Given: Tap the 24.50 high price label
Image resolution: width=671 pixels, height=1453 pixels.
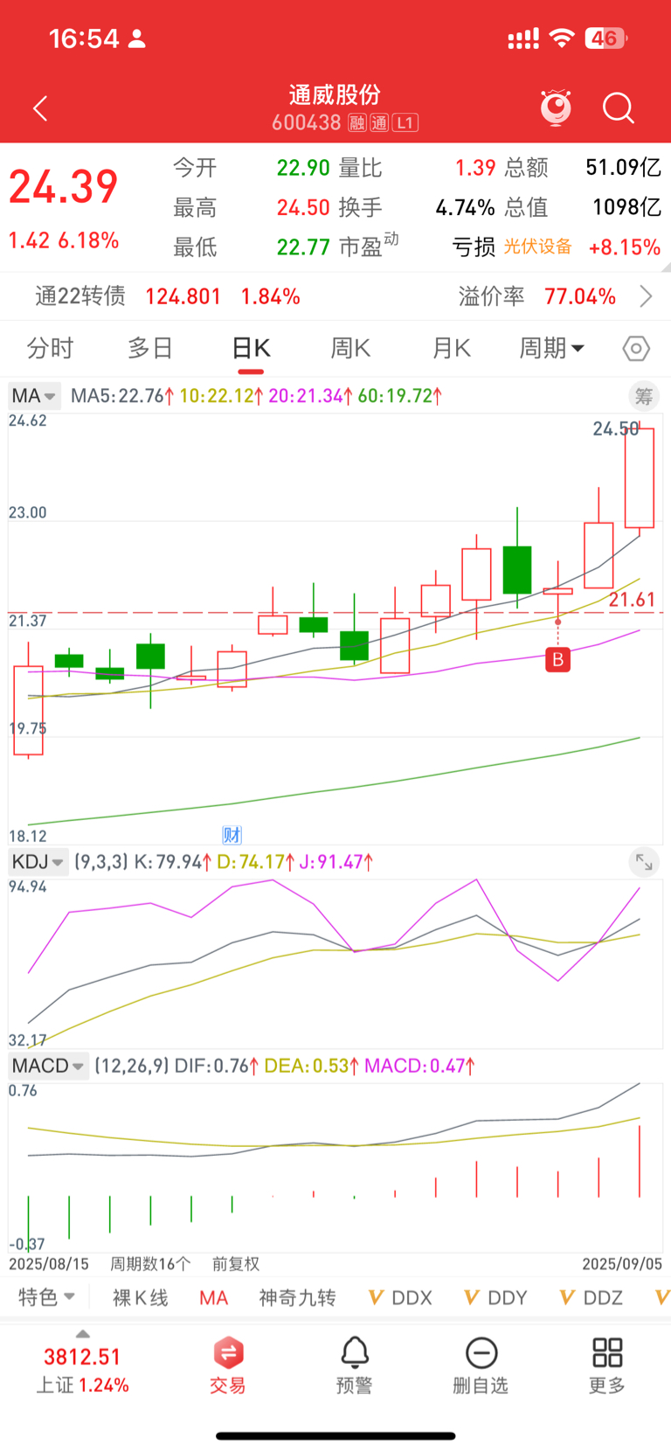Looking at the screenshot, I should pyautogui.click(x=616, y=428).
